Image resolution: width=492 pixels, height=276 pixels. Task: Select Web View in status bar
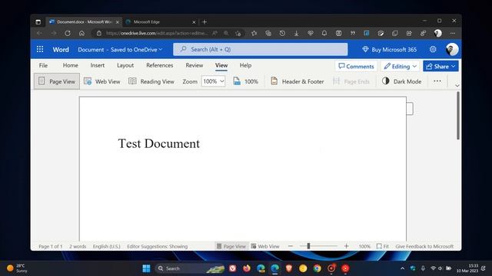[x=265, y=246]
